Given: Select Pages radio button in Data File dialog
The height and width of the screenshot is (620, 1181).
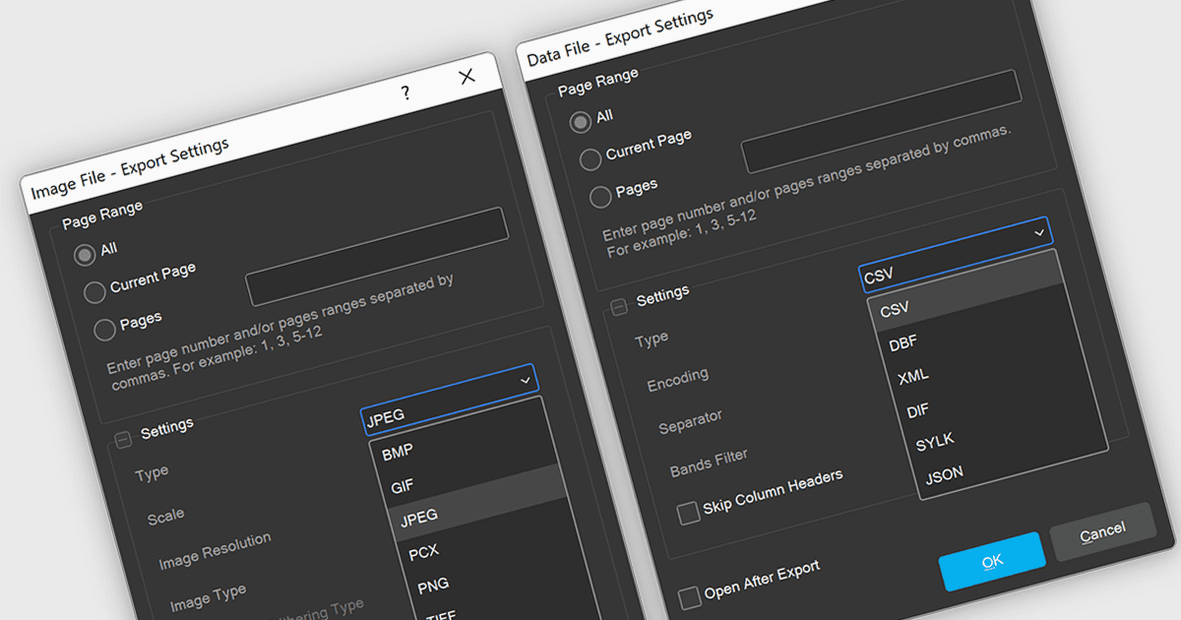Looking at the screenshot, I should (x=600, y=197).
